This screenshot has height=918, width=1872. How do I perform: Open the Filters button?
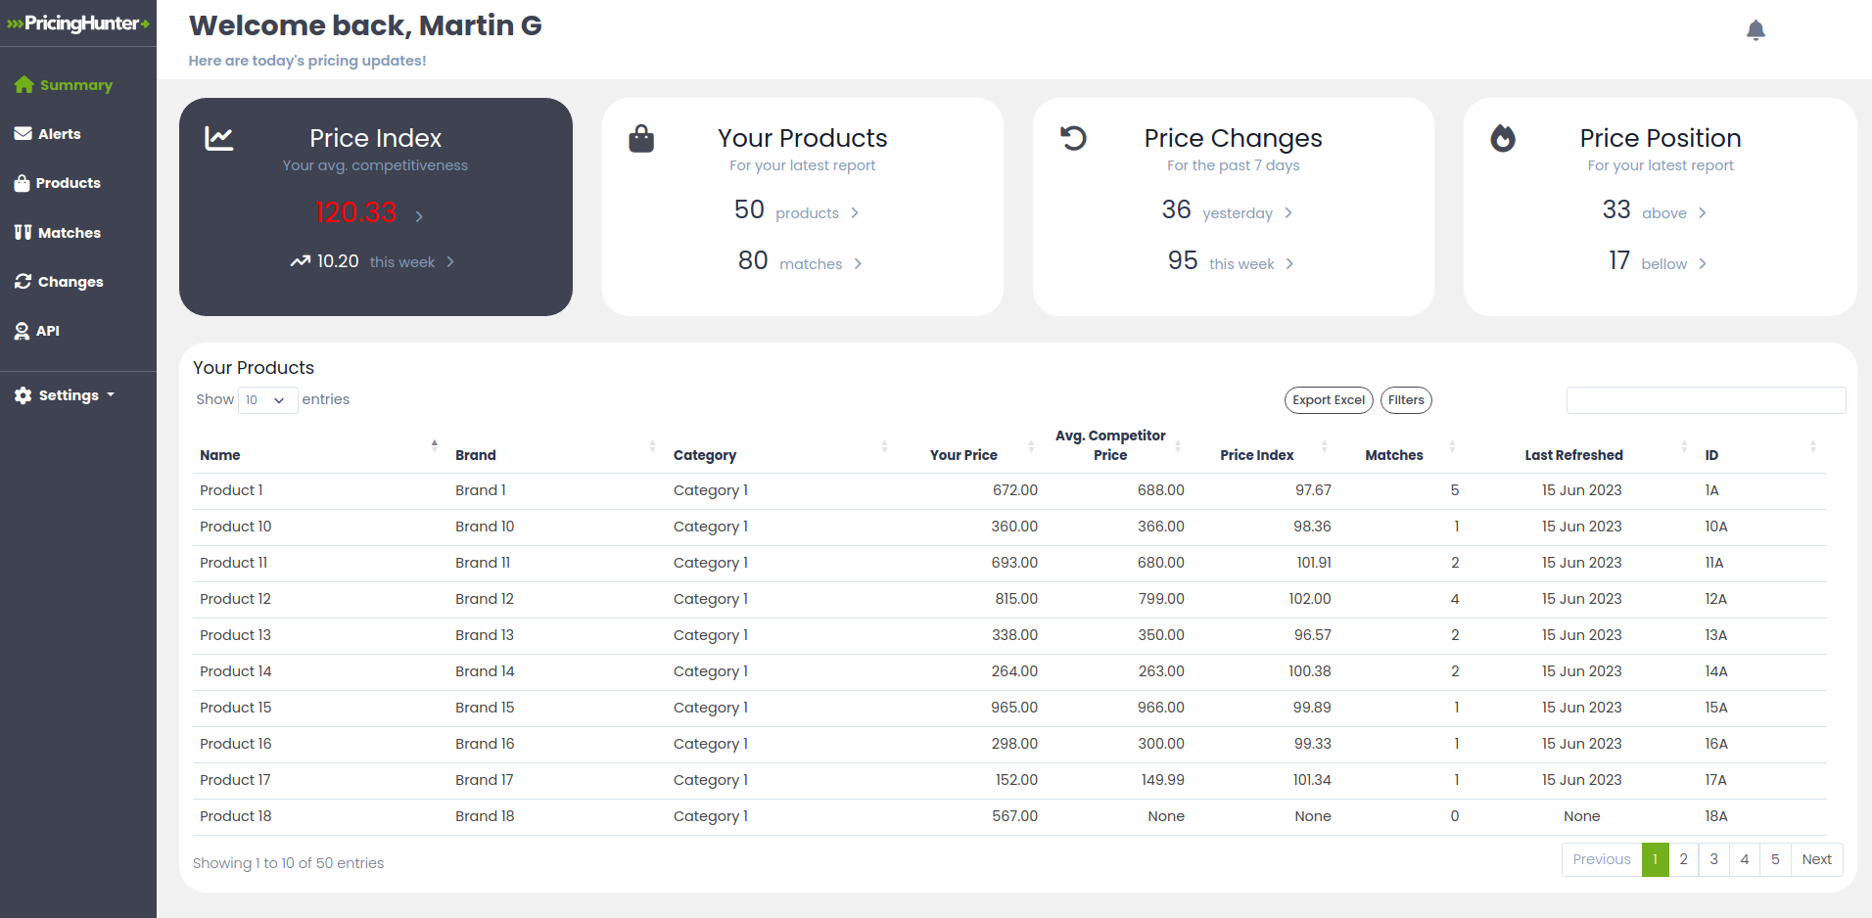pos(1405,400)
